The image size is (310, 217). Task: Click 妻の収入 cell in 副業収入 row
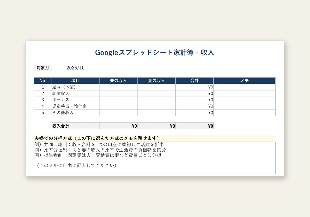pos(156,94)
